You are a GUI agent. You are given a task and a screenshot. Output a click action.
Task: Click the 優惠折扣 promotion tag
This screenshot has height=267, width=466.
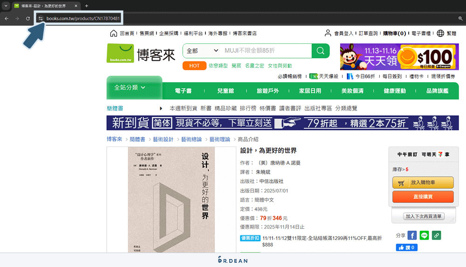[250, 238]
